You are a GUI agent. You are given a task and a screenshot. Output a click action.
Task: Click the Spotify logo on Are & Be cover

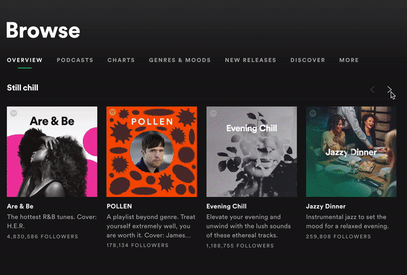tap(14, 113)
